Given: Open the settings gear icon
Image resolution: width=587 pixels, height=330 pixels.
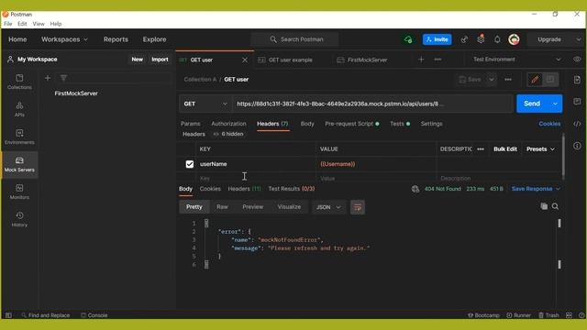Looking at the screenshot, I should click(x=481, y=38).
